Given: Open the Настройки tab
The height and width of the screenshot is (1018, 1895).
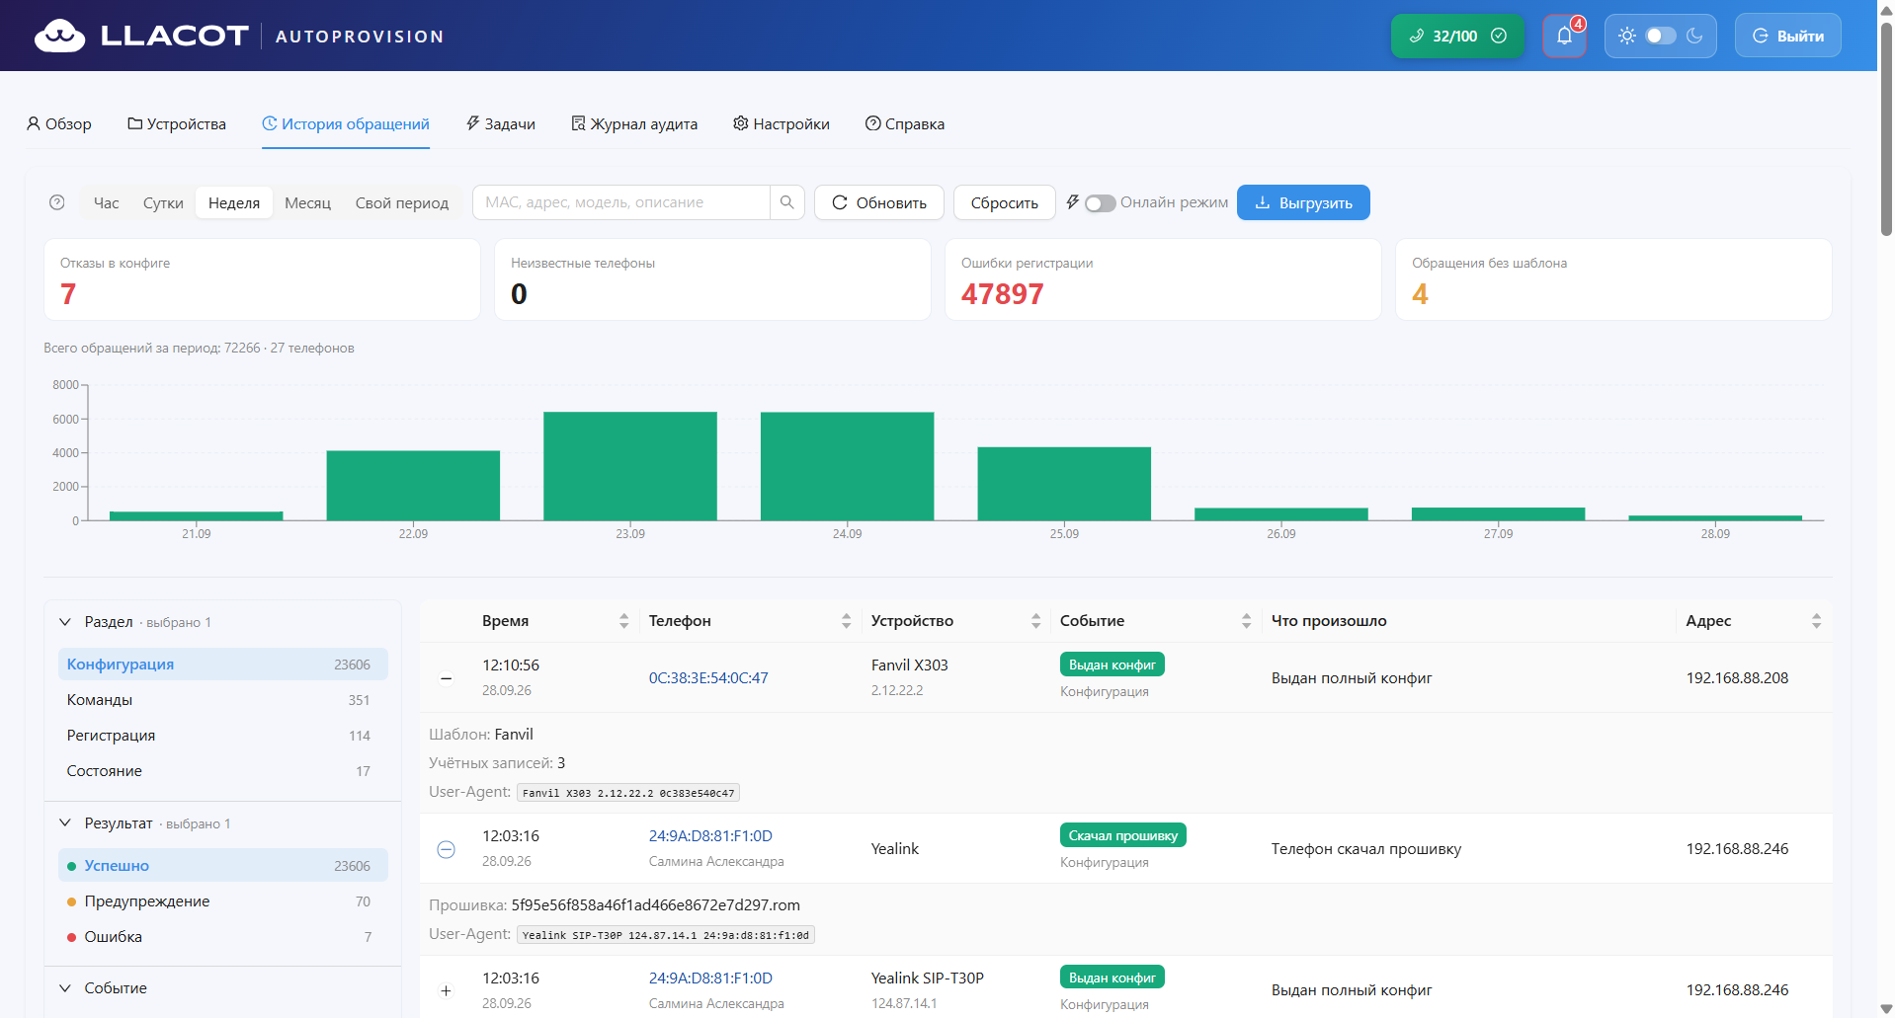Looking at the screenshot, I should [x=782, y=123].
